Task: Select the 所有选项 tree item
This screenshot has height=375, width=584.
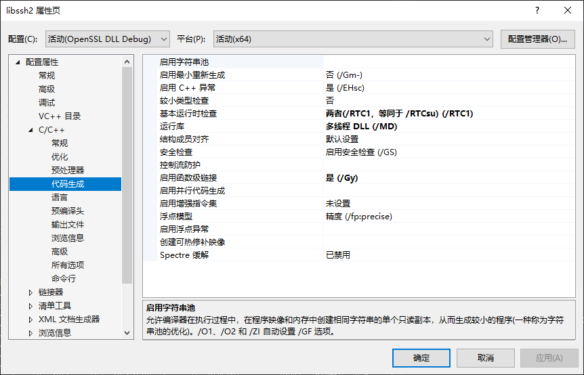Action: click(68, 265)
